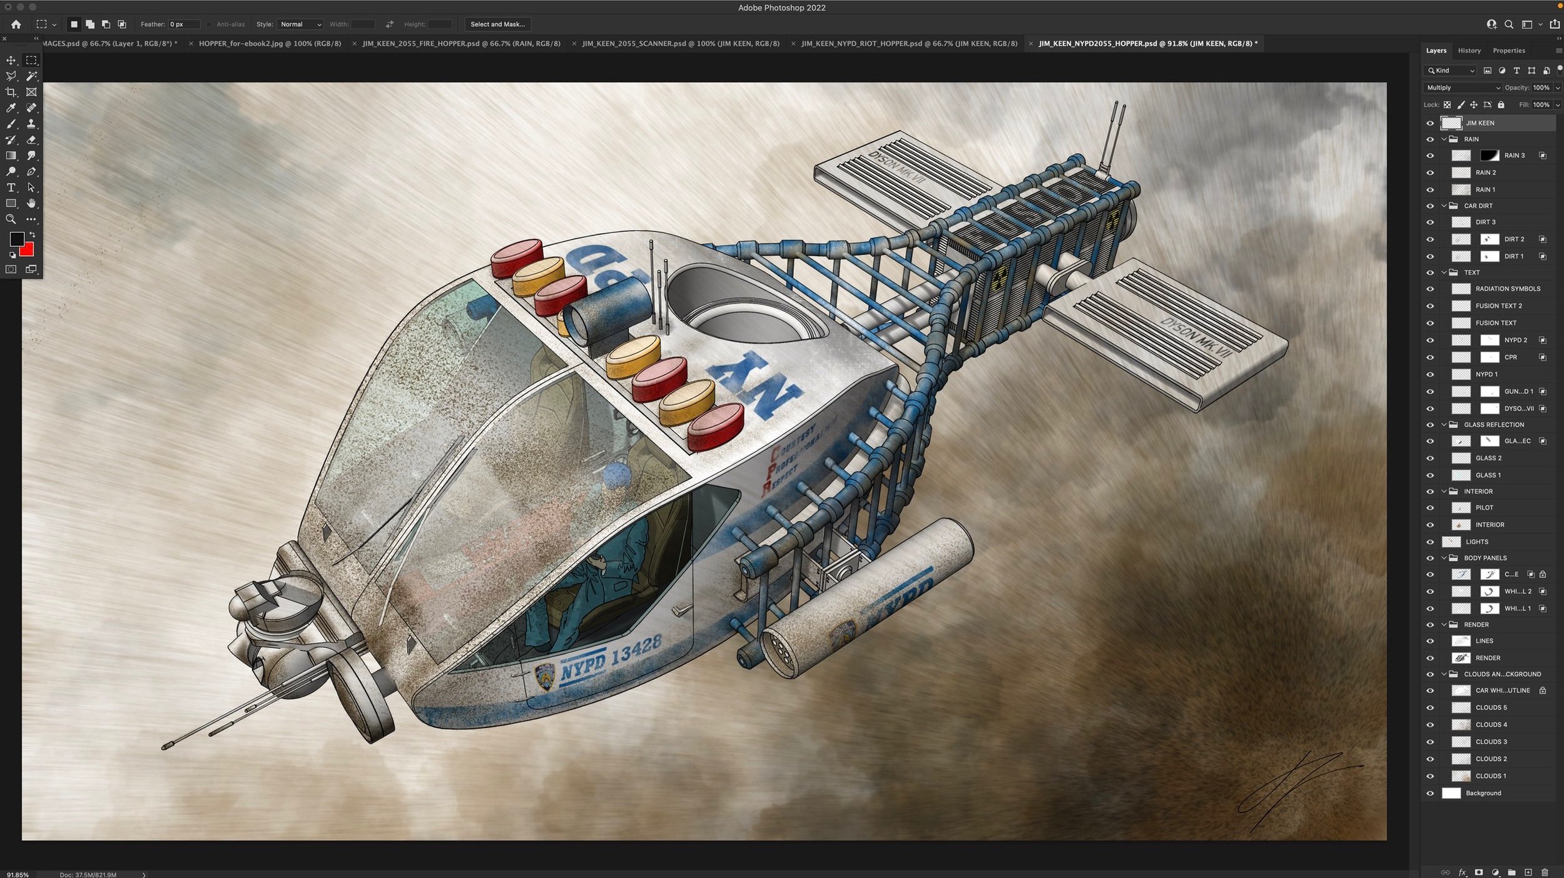The width and height of the screenshot is (1564, 878).
Task: Switch to JIM_KEEN_NYPD_RIOT_HOPPER.psd document tab
Action: (908, 44)
